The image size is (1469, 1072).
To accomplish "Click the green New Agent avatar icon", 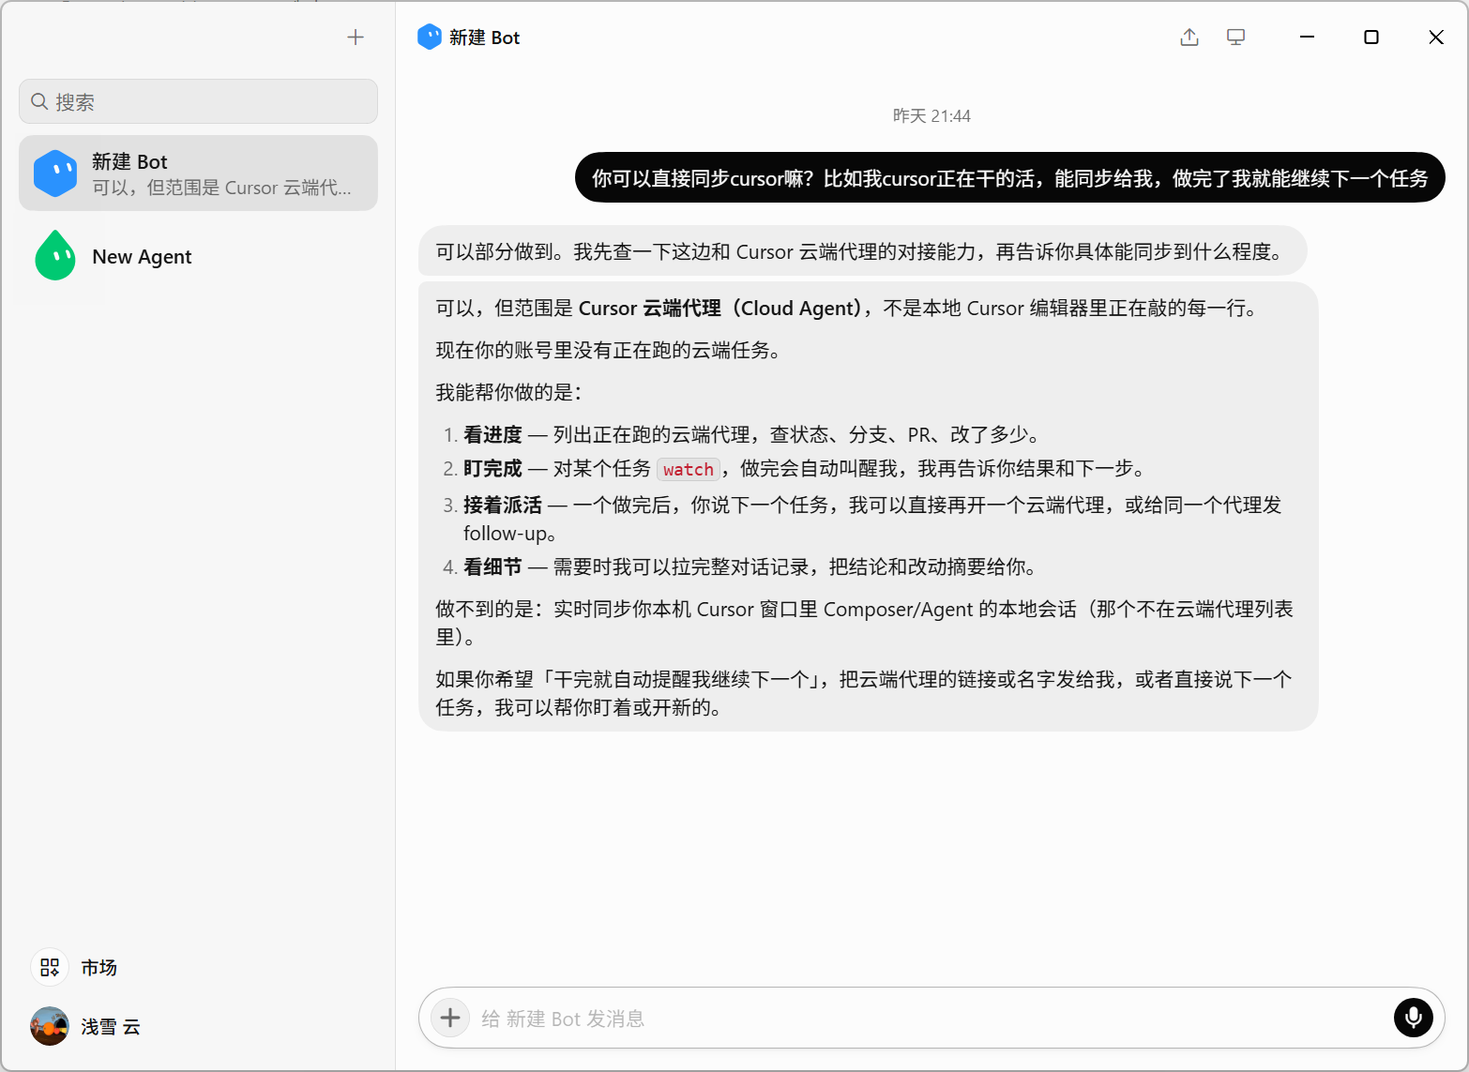I will click(55, 256).
